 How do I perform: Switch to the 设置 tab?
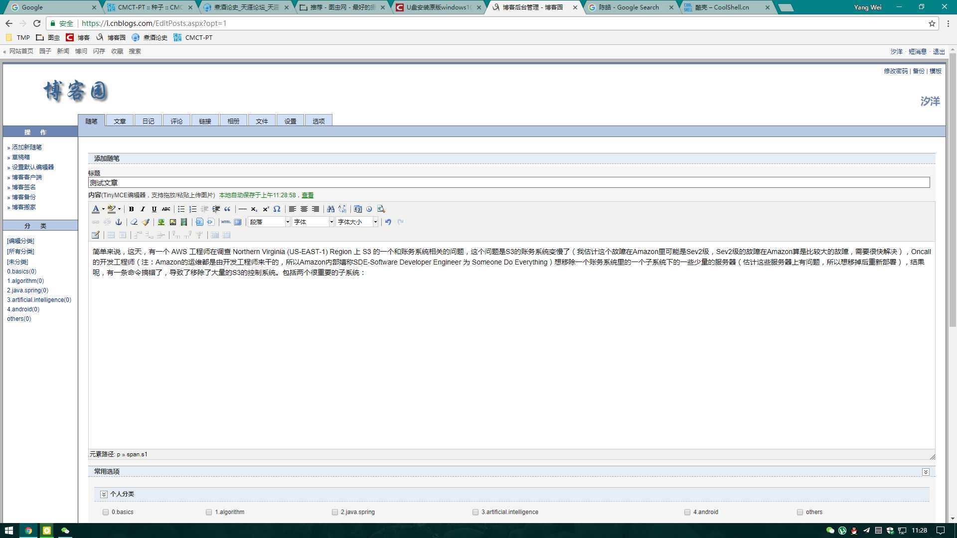[x=290, y=121]
